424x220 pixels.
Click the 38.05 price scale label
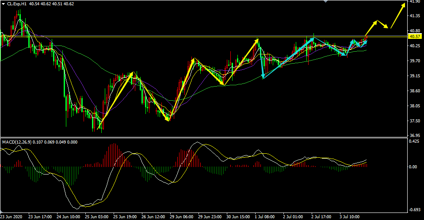pyautogui.click(x=415, y=106)
